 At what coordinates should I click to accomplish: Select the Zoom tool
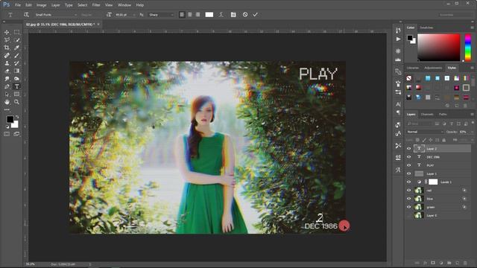click(16, 102)
